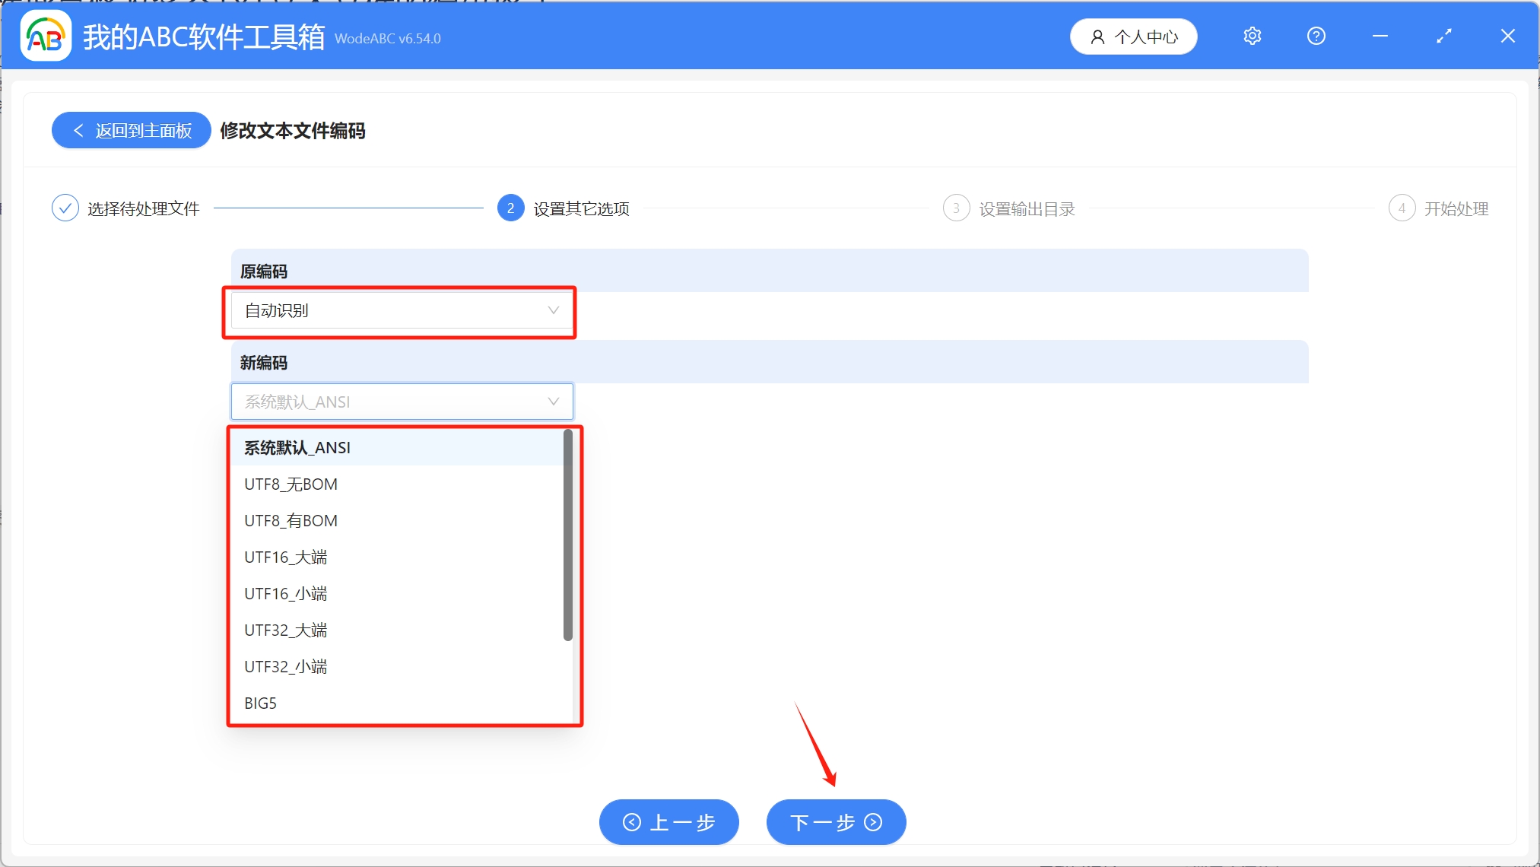The height and width of the screenshot is (867, 1540).
Task: Select UTF16_大端 from the dropdown list
Action: click(285, 557)
